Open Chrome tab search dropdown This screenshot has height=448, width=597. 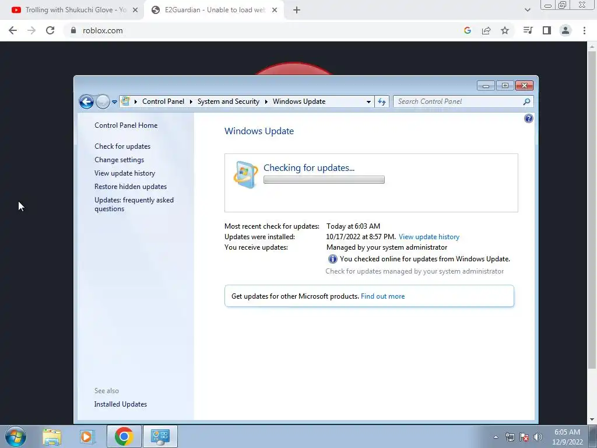[x=527, y=10]
